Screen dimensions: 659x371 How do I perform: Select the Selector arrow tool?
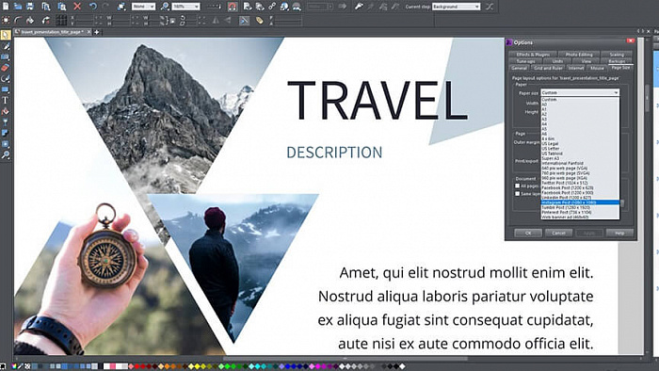click(6, 35)
